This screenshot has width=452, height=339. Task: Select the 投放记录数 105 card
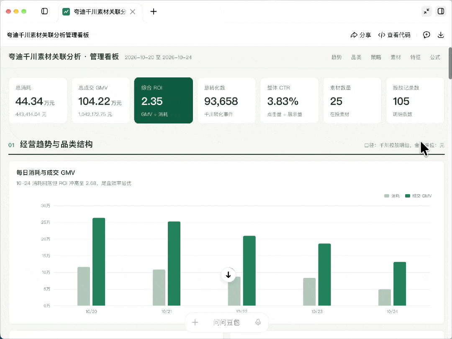click(416, 100)
